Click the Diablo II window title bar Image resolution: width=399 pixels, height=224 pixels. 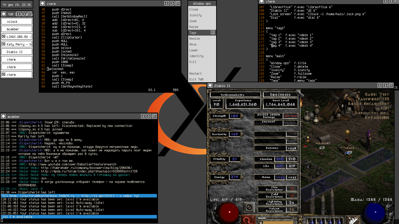tap(301, 85)
